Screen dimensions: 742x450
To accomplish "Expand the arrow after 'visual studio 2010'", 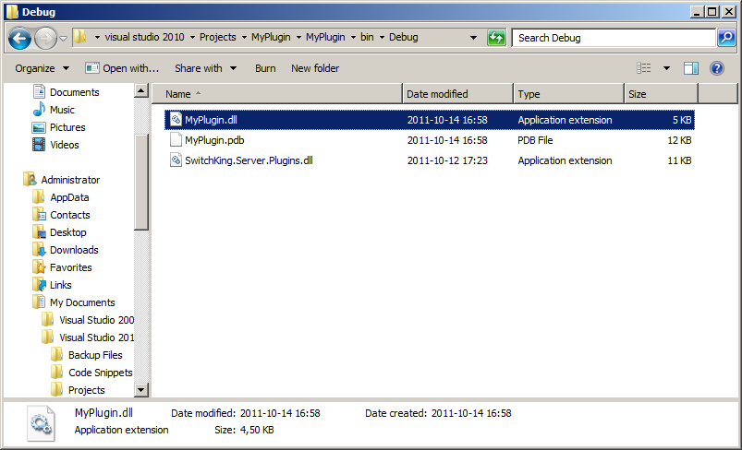I will pyautogui.click(x=192, y=37).
